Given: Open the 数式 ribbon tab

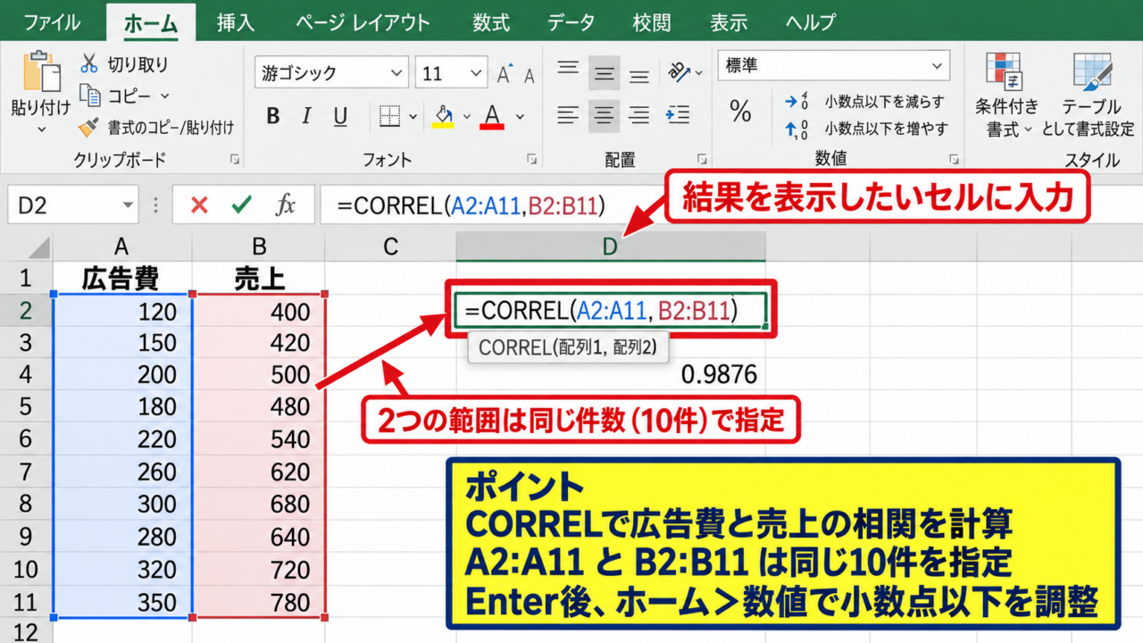Looking at the screenshot, I should tap(491, 22).
